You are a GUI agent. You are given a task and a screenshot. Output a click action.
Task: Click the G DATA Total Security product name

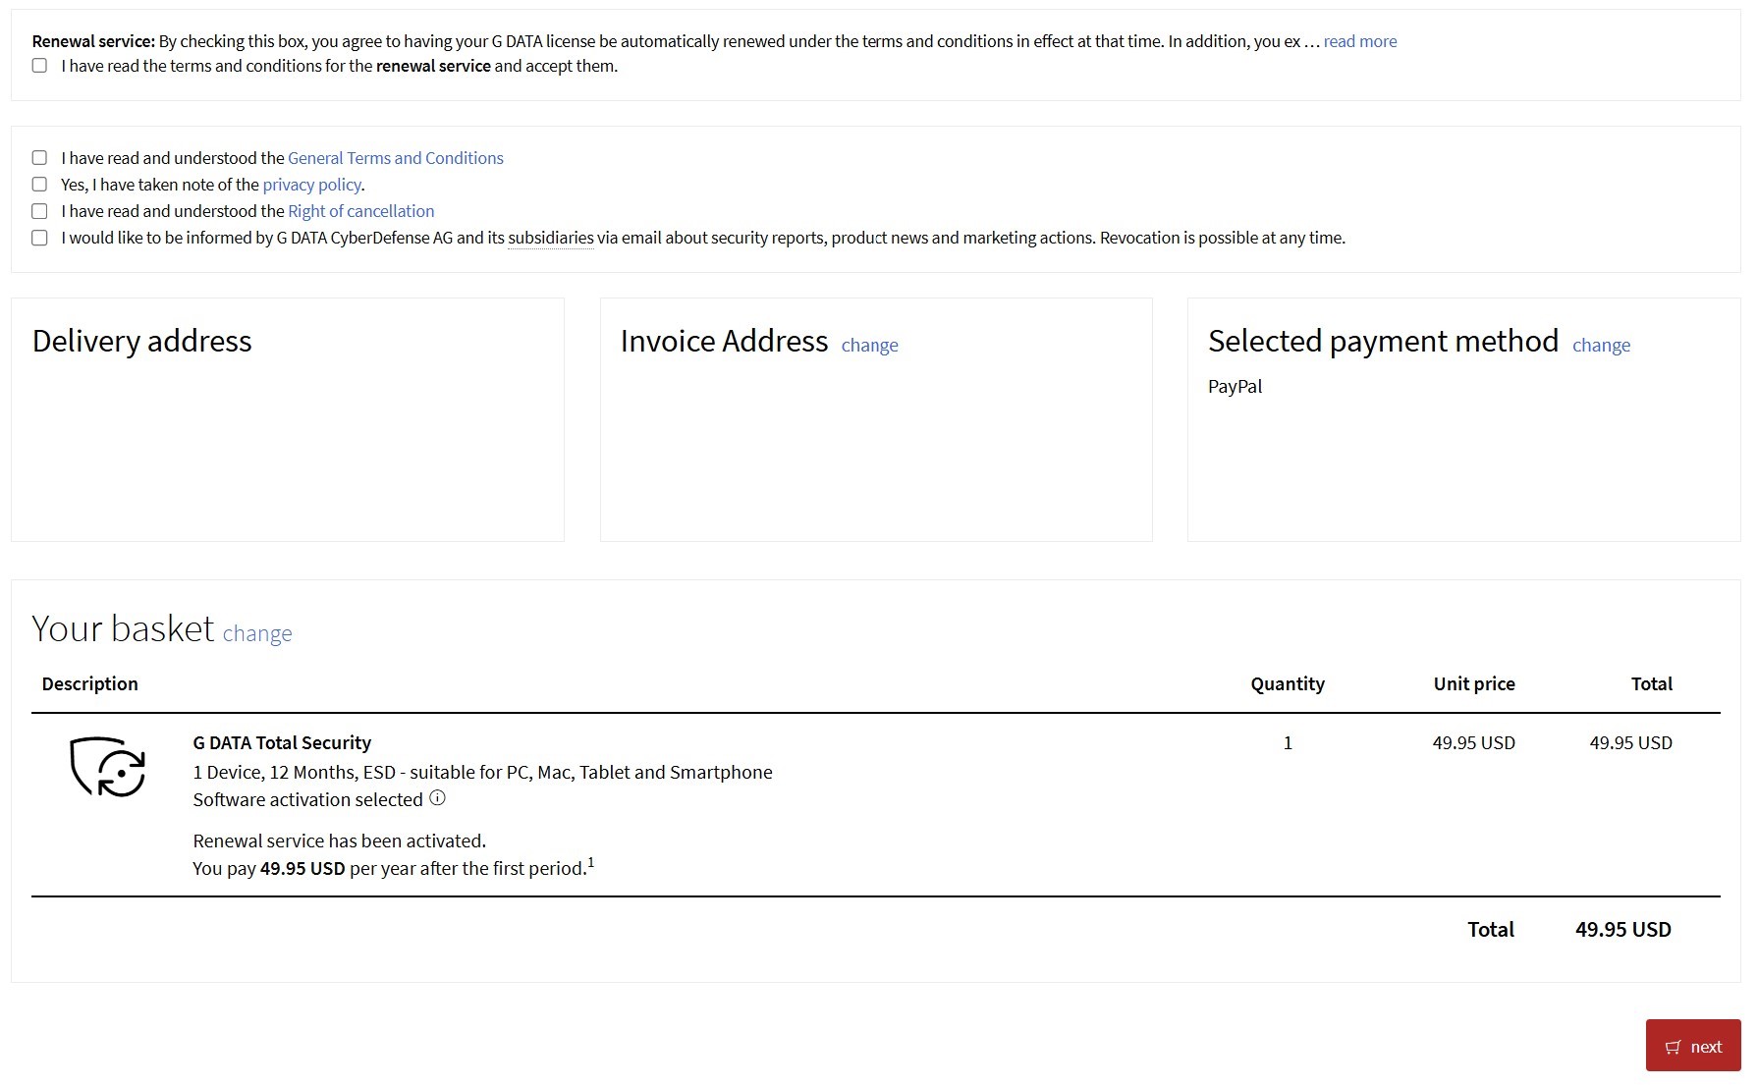(x=282, y=743)
